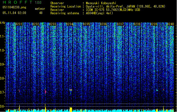Screen dimensions: 177x112
Task: Click the meteor echo near 0234
Action: tap(71, 90)
